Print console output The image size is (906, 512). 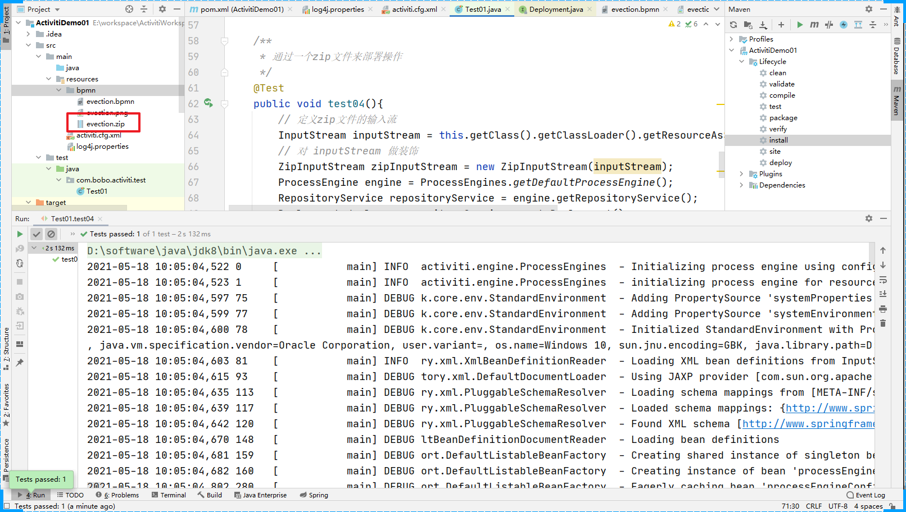883,309
